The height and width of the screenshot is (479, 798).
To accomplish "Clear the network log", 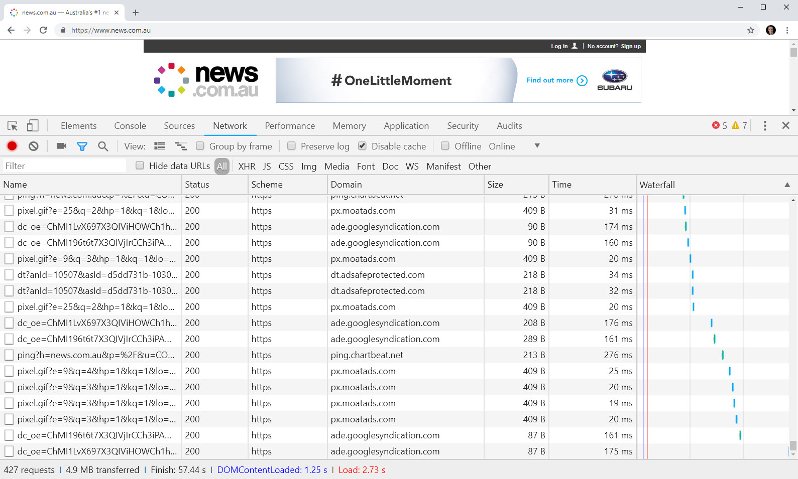I will point(34,146).
